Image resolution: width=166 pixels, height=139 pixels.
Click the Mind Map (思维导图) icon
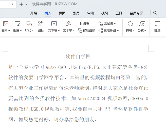click(x=101, y=31)
